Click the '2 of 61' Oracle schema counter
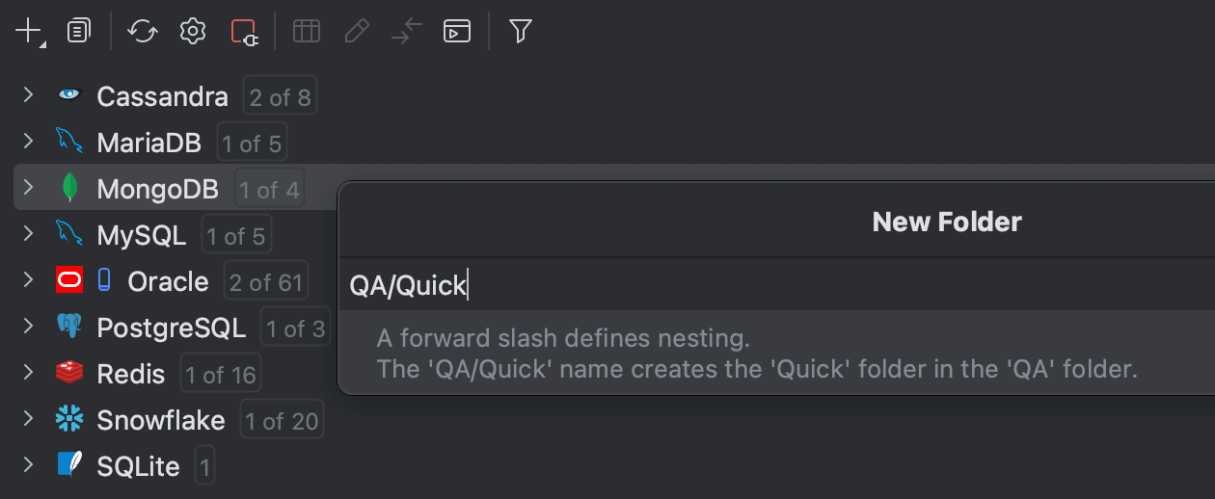This screenshot has height=499, width=1215. 265,282
